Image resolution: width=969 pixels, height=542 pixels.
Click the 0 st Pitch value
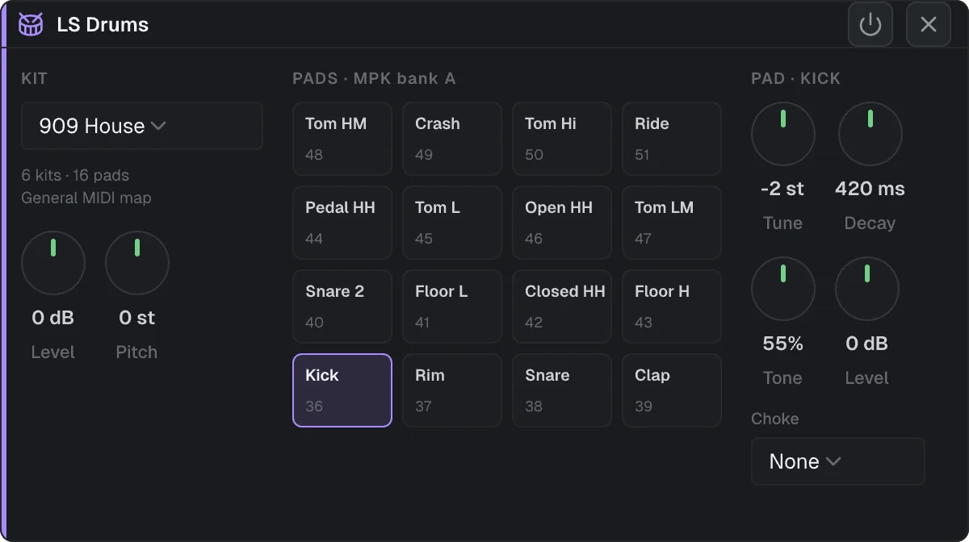click(x=136, y=318)
